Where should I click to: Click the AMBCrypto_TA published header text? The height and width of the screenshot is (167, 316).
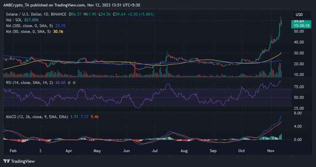[x=72, y=5]
